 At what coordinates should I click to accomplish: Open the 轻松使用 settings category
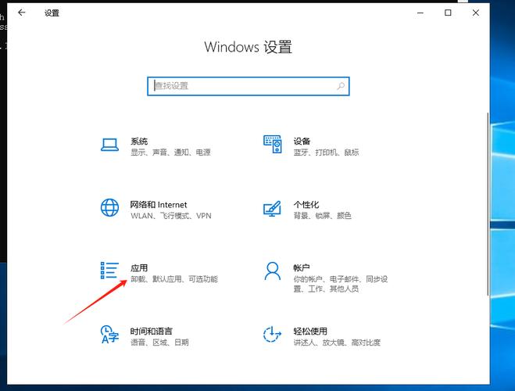coord(310,332)
